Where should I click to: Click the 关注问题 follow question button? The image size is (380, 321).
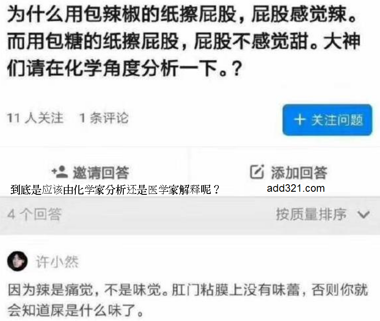tap(327, 120)
